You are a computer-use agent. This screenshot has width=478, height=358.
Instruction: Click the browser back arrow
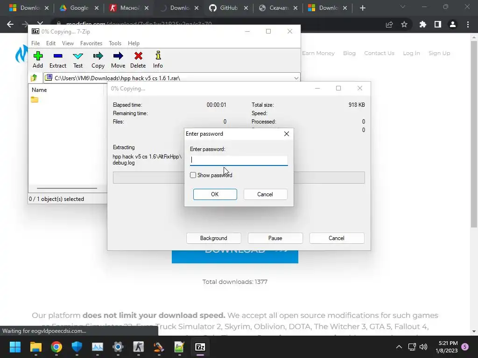(10, 24)
